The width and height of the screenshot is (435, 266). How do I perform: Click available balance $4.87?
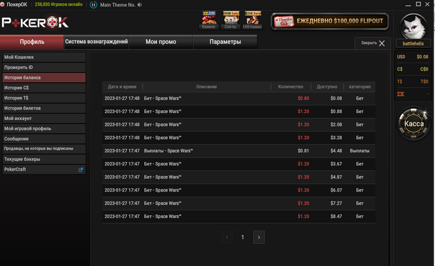[336, 177]
